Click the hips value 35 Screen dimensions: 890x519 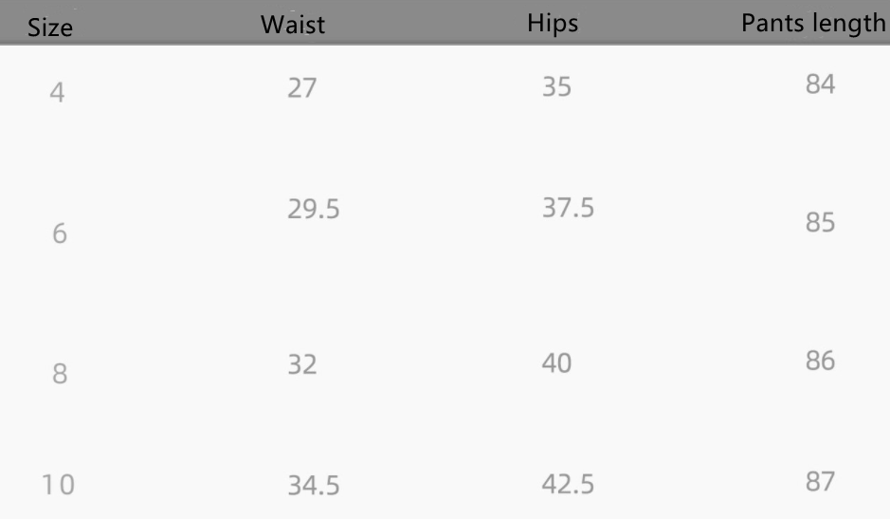tap(557, 87)
